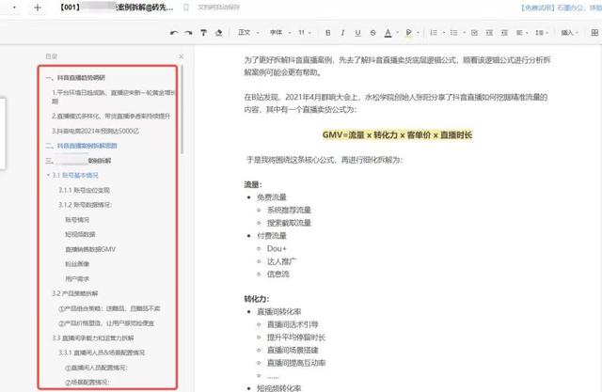This screenshot has width=602, height=392.
Task: Jump to 3.1 账号基本情况 in outline
Action: tap(75, 175)
